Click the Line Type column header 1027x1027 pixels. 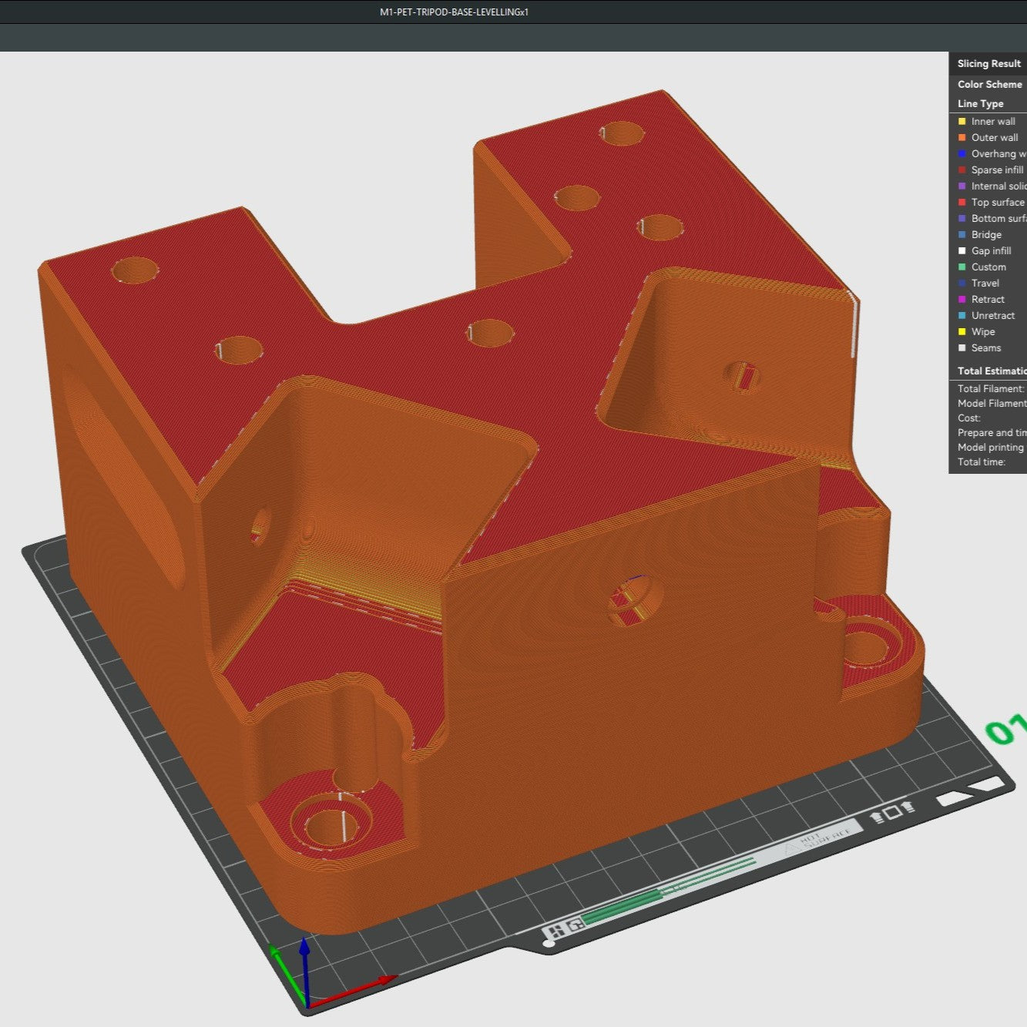pyautogui.click(x=981, y=103)
